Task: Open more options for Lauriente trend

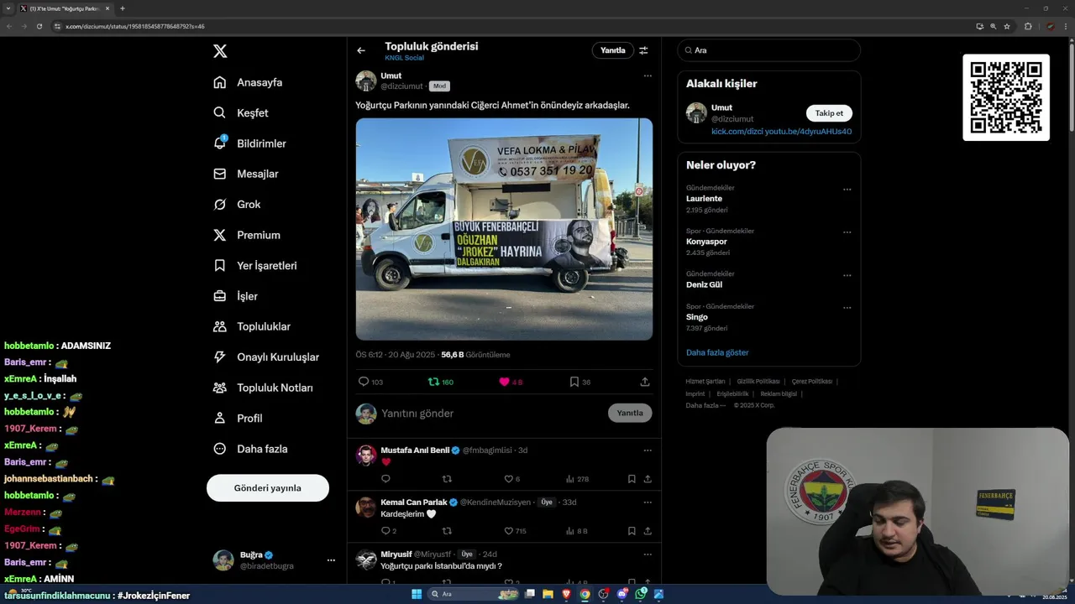Action: 847,190
